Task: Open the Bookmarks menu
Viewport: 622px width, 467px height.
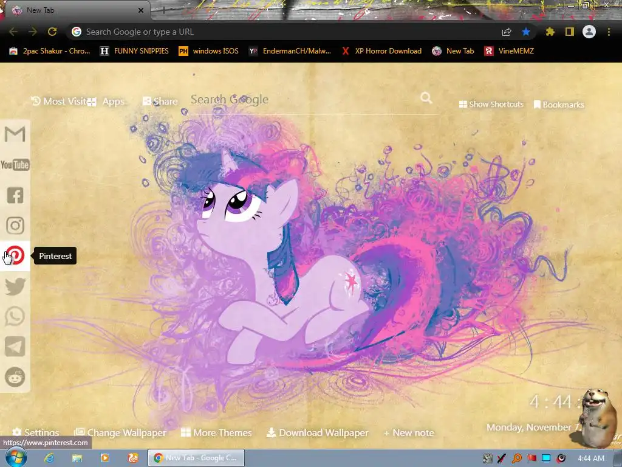Action: pyautogui.click(x=559, y=105)
